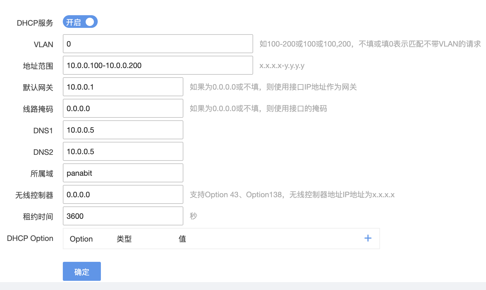Toggle the DHCP服务 switch off
The height and width of the screenshot is (290, 486).
(x=80, y=22)
